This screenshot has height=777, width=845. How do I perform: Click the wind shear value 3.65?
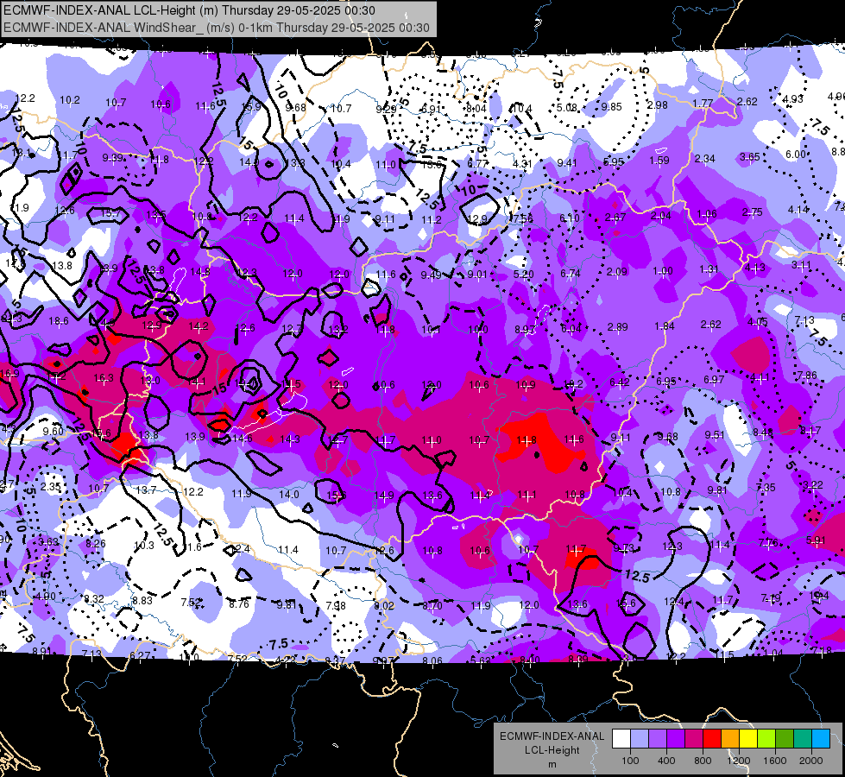click(x=749, y=156)
